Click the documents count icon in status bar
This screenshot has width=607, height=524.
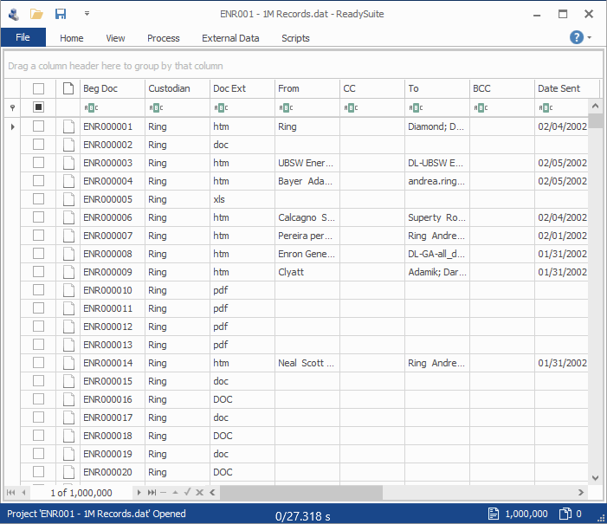pyautogui.click(x=494, y=514)
